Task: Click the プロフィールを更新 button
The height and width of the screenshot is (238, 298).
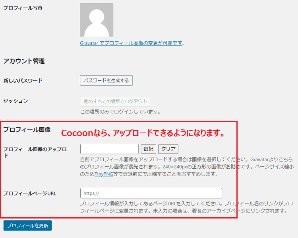Action: coord(27,225)
